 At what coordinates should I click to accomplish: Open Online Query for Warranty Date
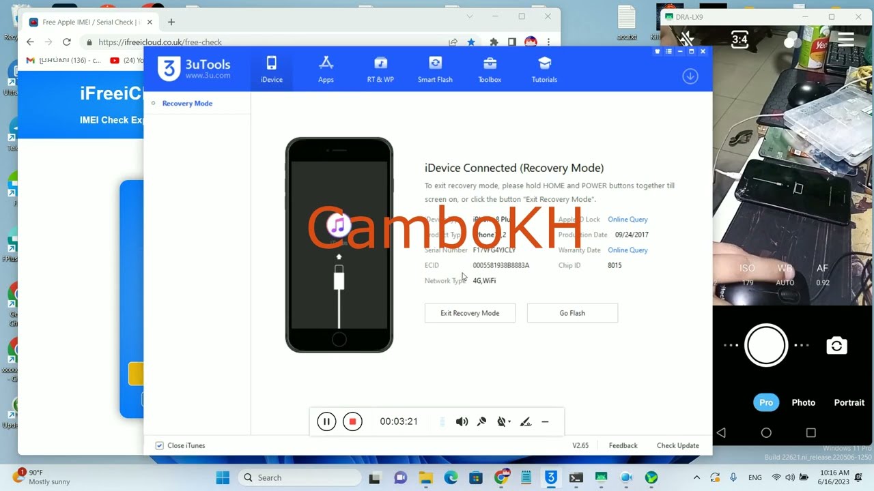(x=628, y=250)
